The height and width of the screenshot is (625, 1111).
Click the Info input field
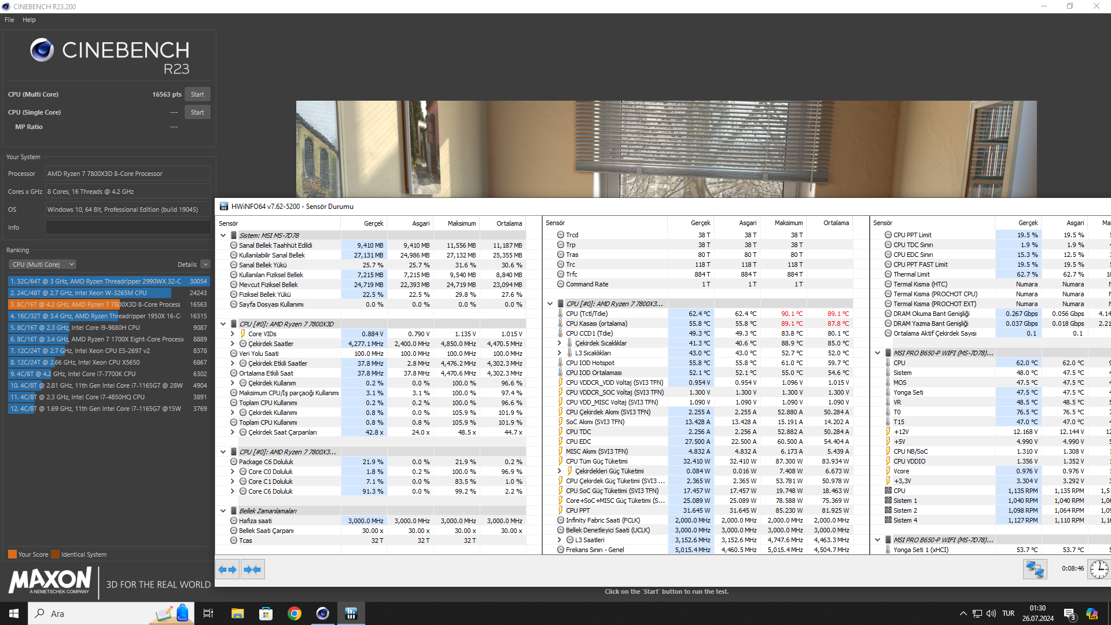(x=127, y=227)
